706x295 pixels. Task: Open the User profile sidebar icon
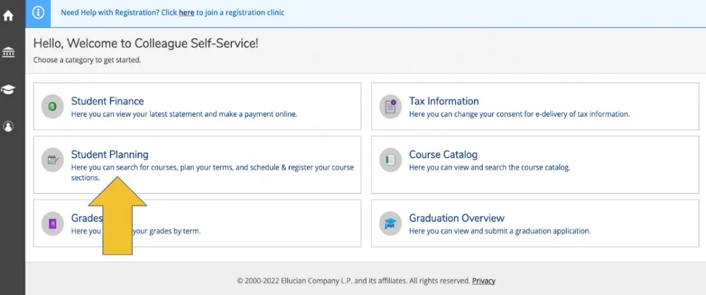point(8,127)
